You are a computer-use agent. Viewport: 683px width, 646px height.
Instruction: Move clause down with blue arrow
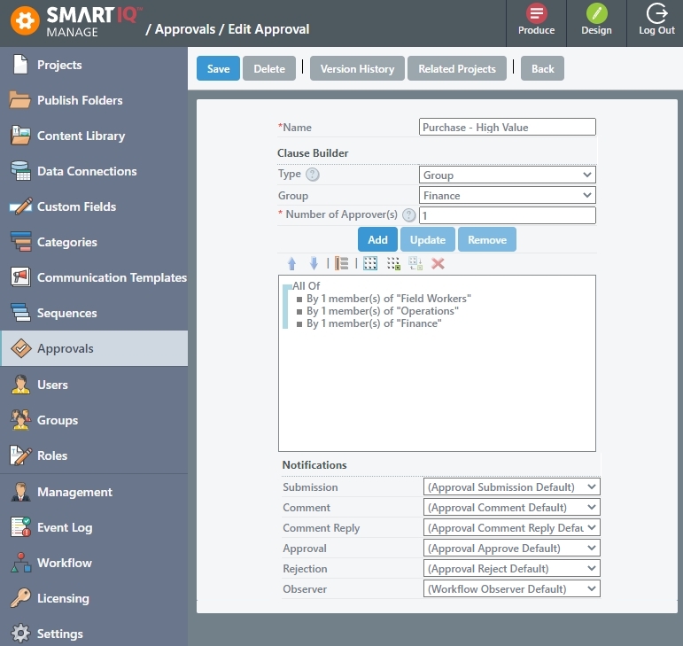tap(314, 263)
